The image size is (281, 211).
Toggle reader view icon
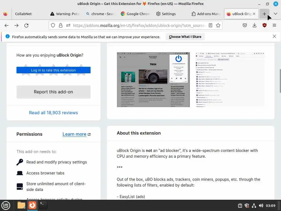[x=210, y=25]
